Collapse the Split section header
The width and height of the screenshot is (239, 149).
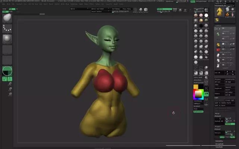[x=217, y=98]
